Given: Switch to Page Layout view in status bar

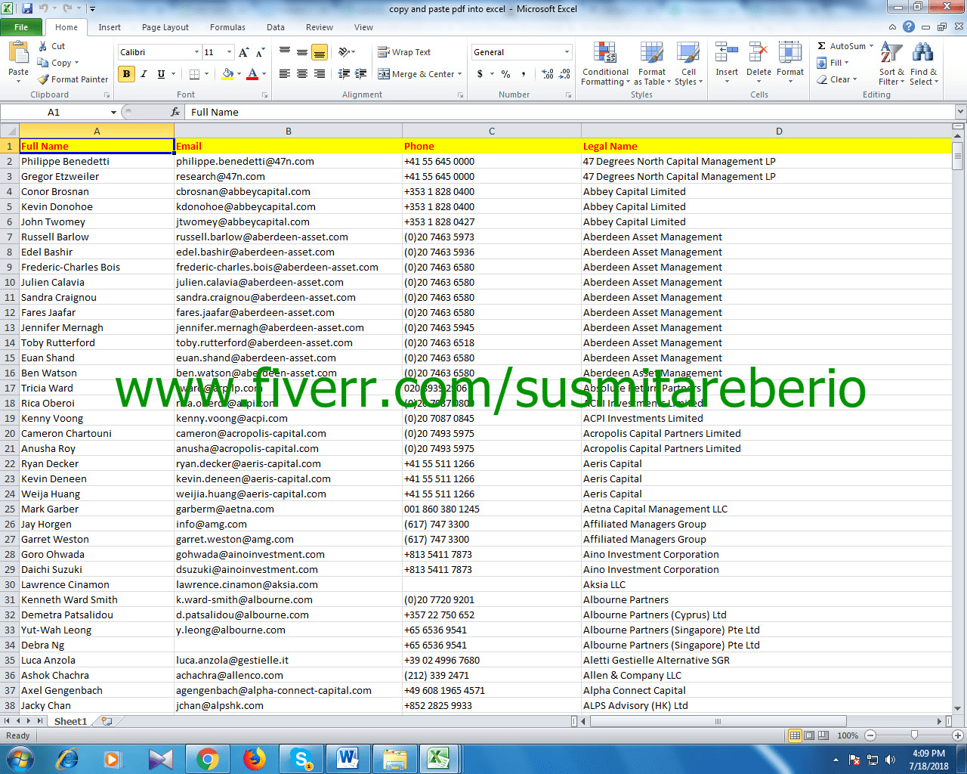Looking at the screenshot, I should (x=808, y=735).
